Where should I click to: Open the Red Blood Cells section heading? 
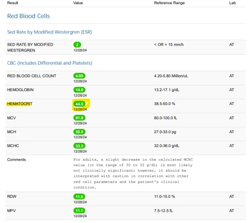pyautogui.click(x=28, y=16)
